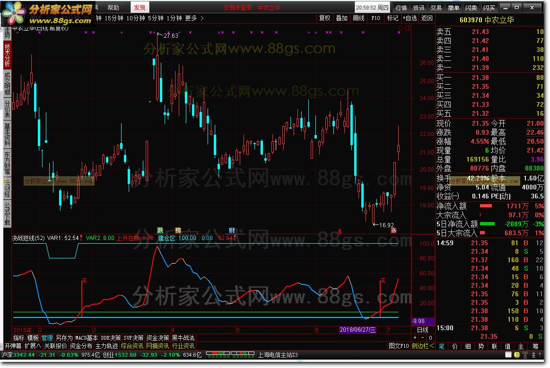Viewport: 550px width, 368px height.
Task: Click the 模板 template tab
Action: click(33, 338)
